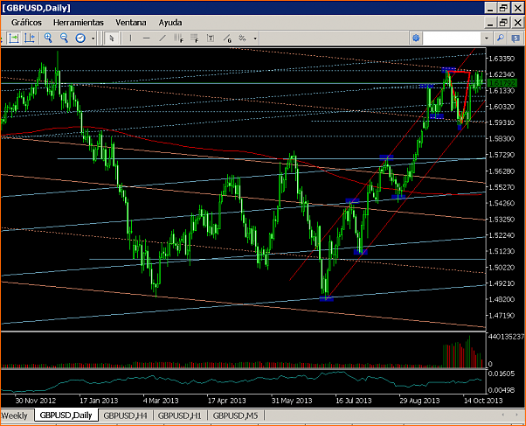Click the 1.55270 price scale label
526x426 pixels.
(x=502, y=187)
